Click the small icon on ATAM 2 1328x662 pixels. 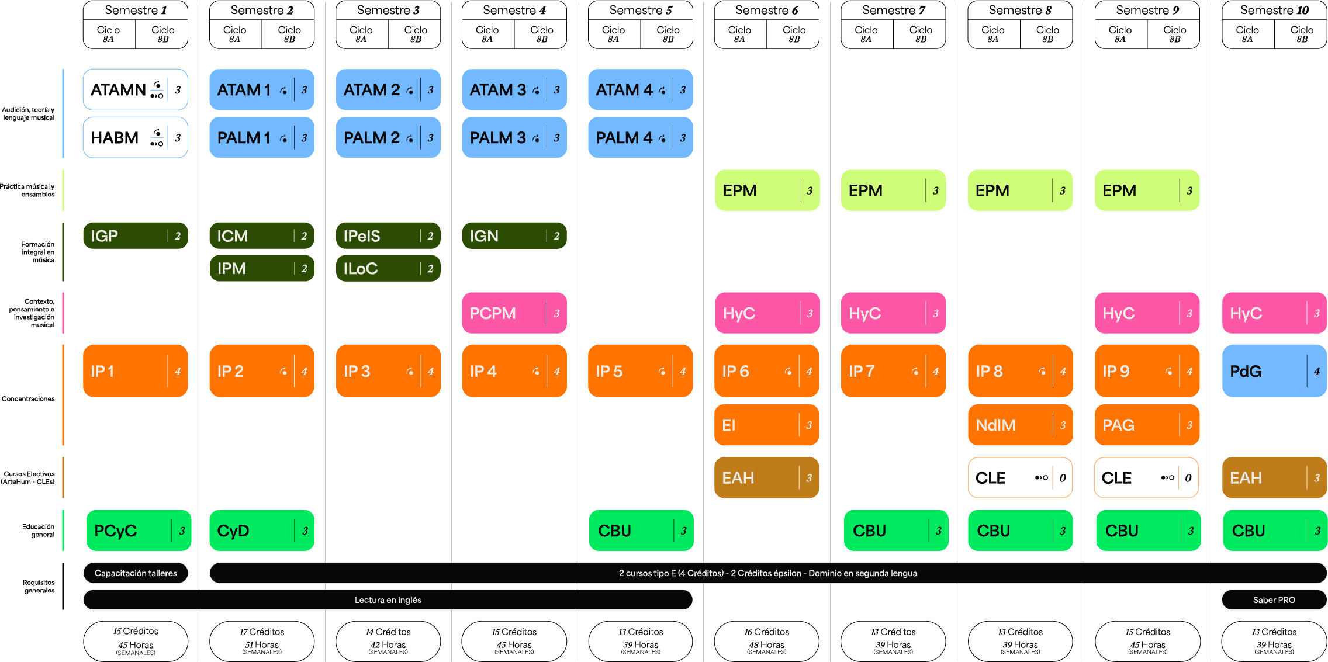[410, 91]
